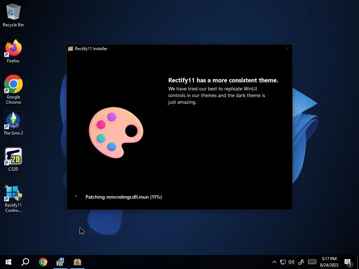Open the notification center icon
This screenshot has height=269, width=359.
(x=348, y=262)
